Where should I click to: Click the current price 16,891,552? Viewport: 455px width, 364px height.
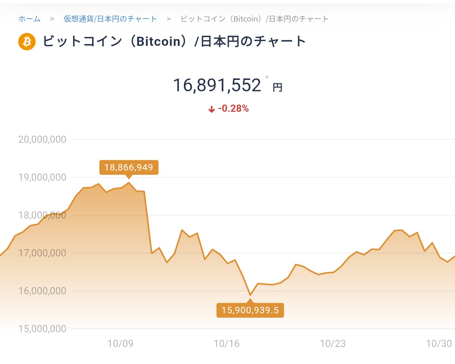(x=217, y=85)
